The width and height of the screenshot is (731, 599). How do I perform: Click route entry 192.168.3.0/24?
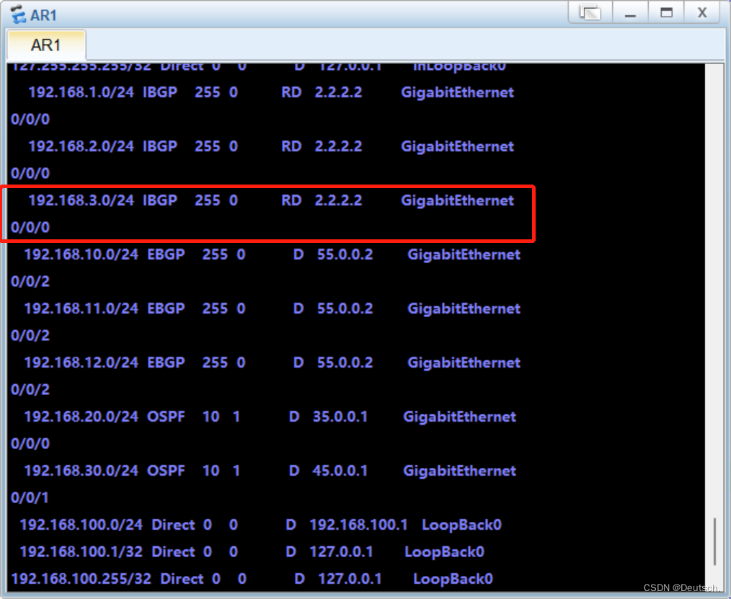click(x=81, y=200)
